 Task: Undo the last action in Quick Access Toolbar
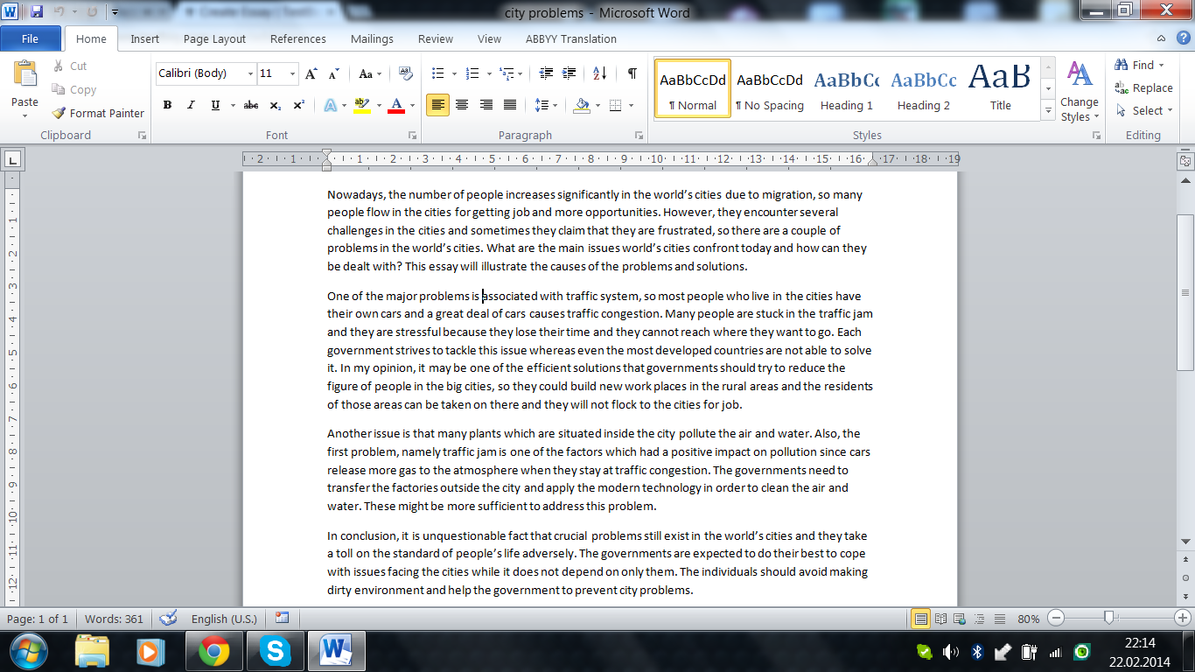(59, 12)
